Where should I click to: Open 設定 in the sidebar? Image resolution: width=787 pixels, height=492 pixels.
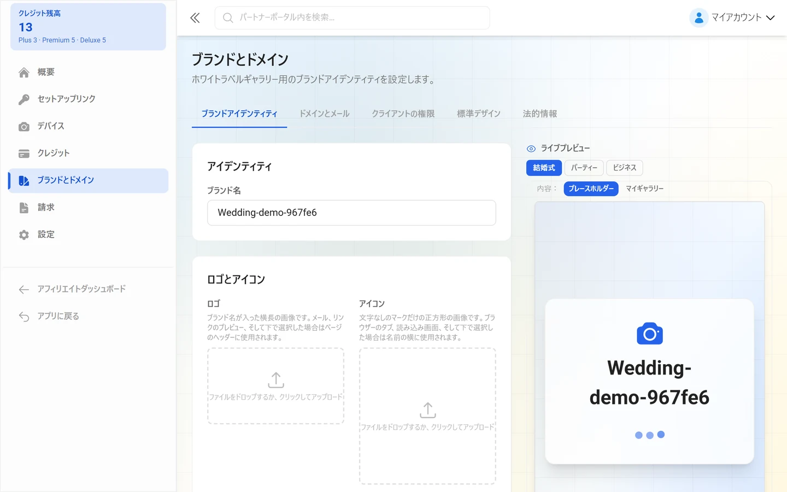89,235
